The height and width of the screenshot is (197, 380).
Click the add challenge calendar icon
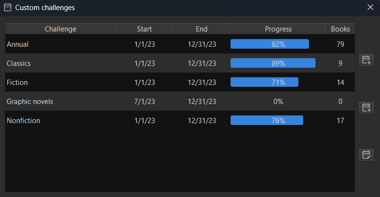(x=366, y=60)
